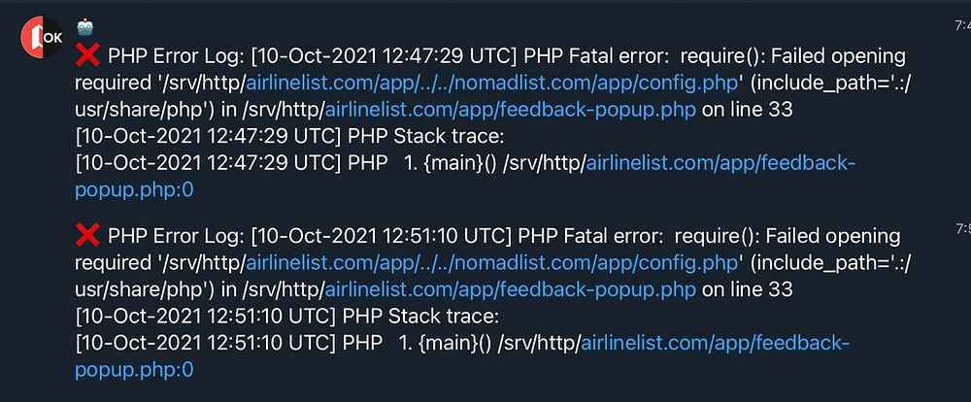Open nomadlist.com config.php link in 12:47:29 message
Viewport: 971px width, 402px height.
[492, 83]
